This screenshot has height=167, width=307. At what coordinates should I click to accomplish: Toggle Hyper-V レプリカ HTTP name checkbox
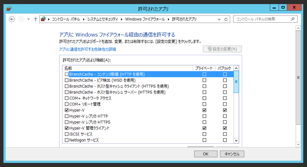67,116
